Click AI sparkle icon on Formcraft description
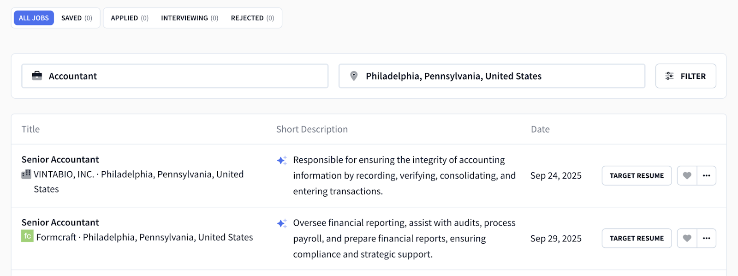The height and width of the screenshot is (276, 738). [x=282, y=223]
